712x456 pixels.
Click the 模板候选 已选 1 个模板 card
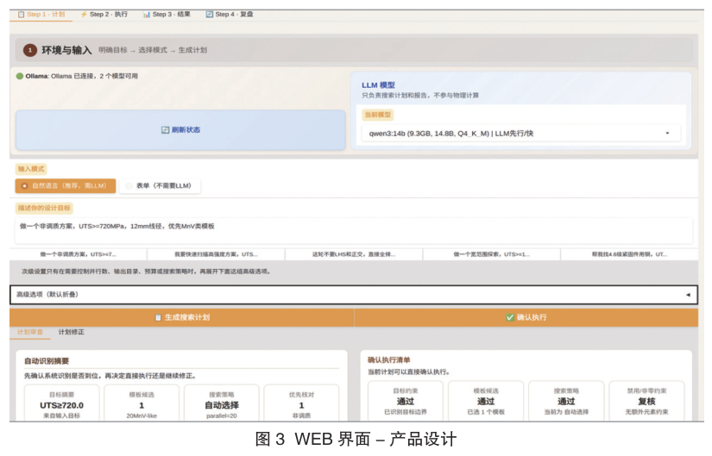[486, 401]
